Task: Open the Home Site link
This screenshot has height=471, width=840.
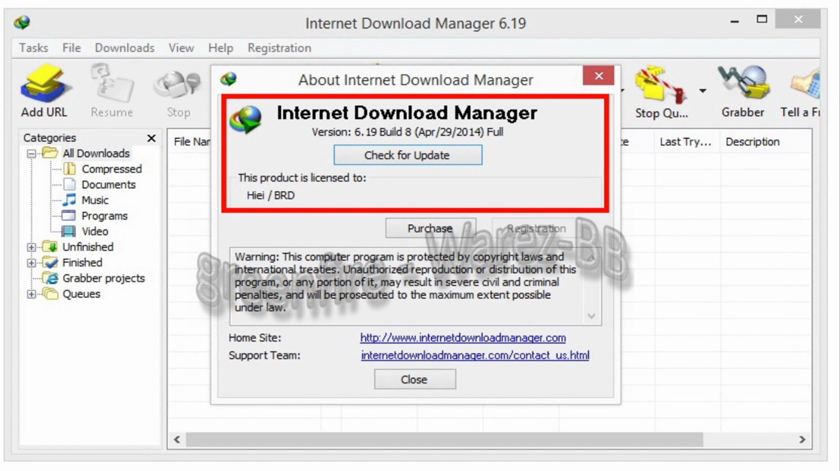Action: point(463,338)
